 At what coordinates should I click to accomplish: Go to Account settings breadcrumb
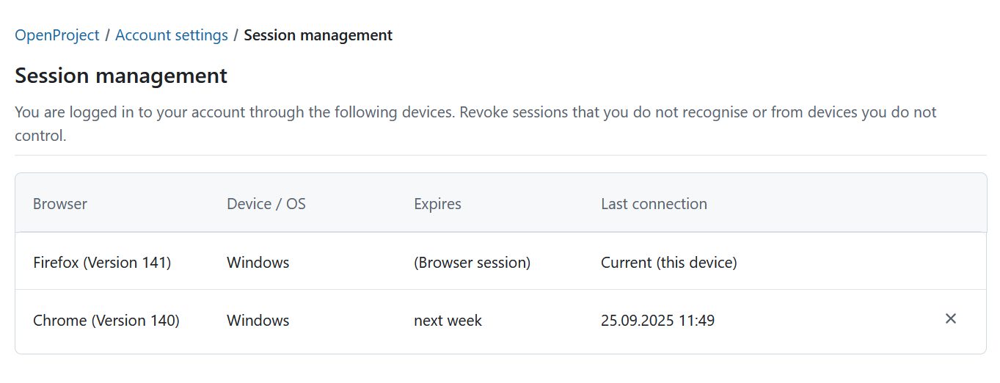click(172, 35)
